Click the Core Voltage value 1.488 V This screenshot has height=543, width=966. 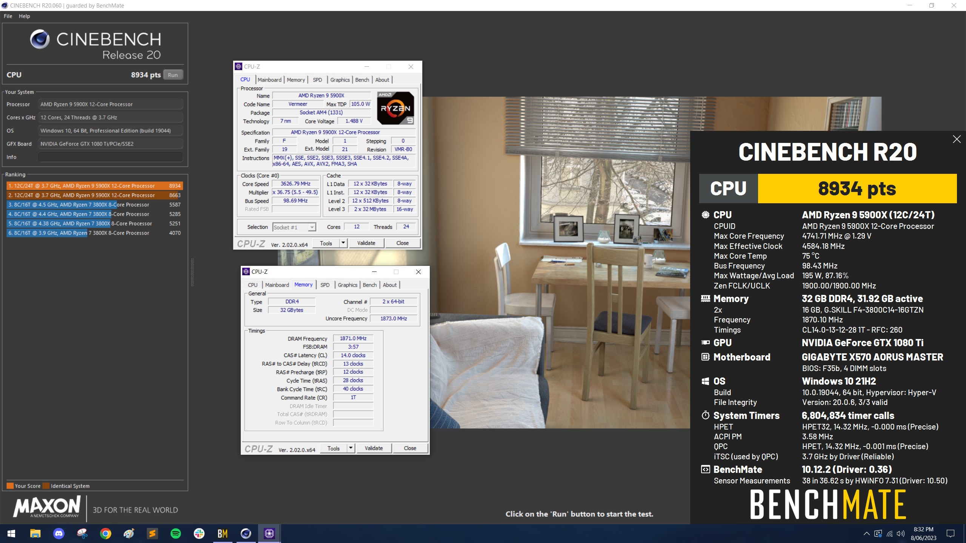pyautogui.click(x=354, y=121)
